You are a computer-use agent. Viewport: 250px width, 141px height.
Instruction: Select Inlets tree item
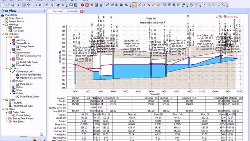pyautogui.click(x=19, y=50)
